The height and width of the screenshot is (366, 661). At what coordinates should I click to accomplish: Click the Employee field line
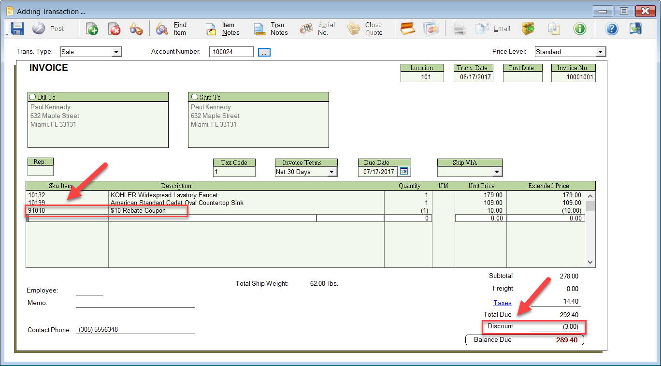(x=89, y=291)
